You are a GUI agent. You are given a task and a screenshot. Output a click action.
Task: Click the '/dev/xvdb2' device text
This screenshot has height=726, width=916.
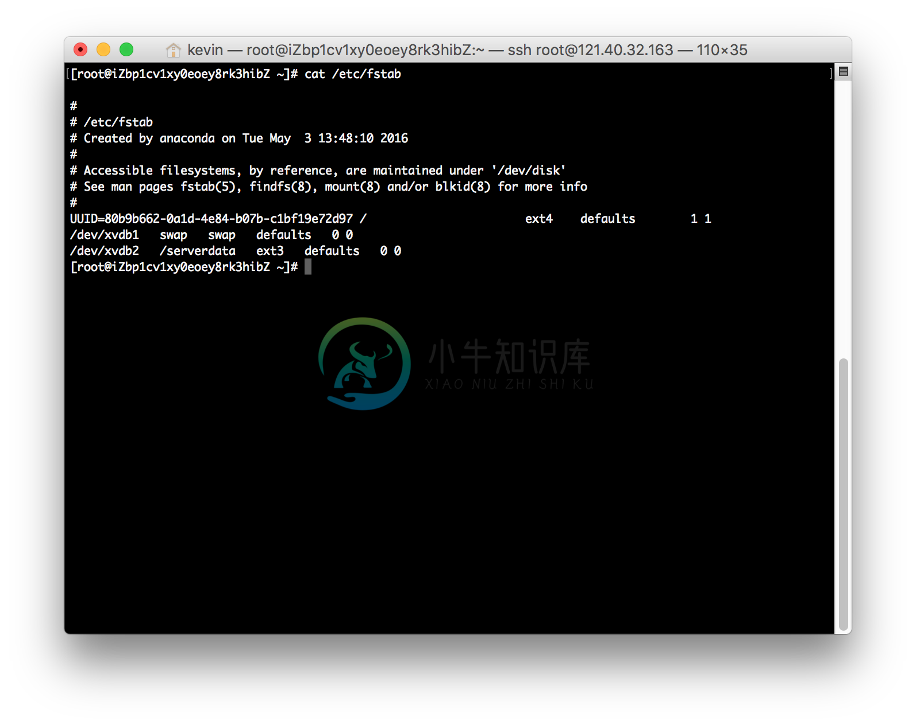click(x=105, y=251)
